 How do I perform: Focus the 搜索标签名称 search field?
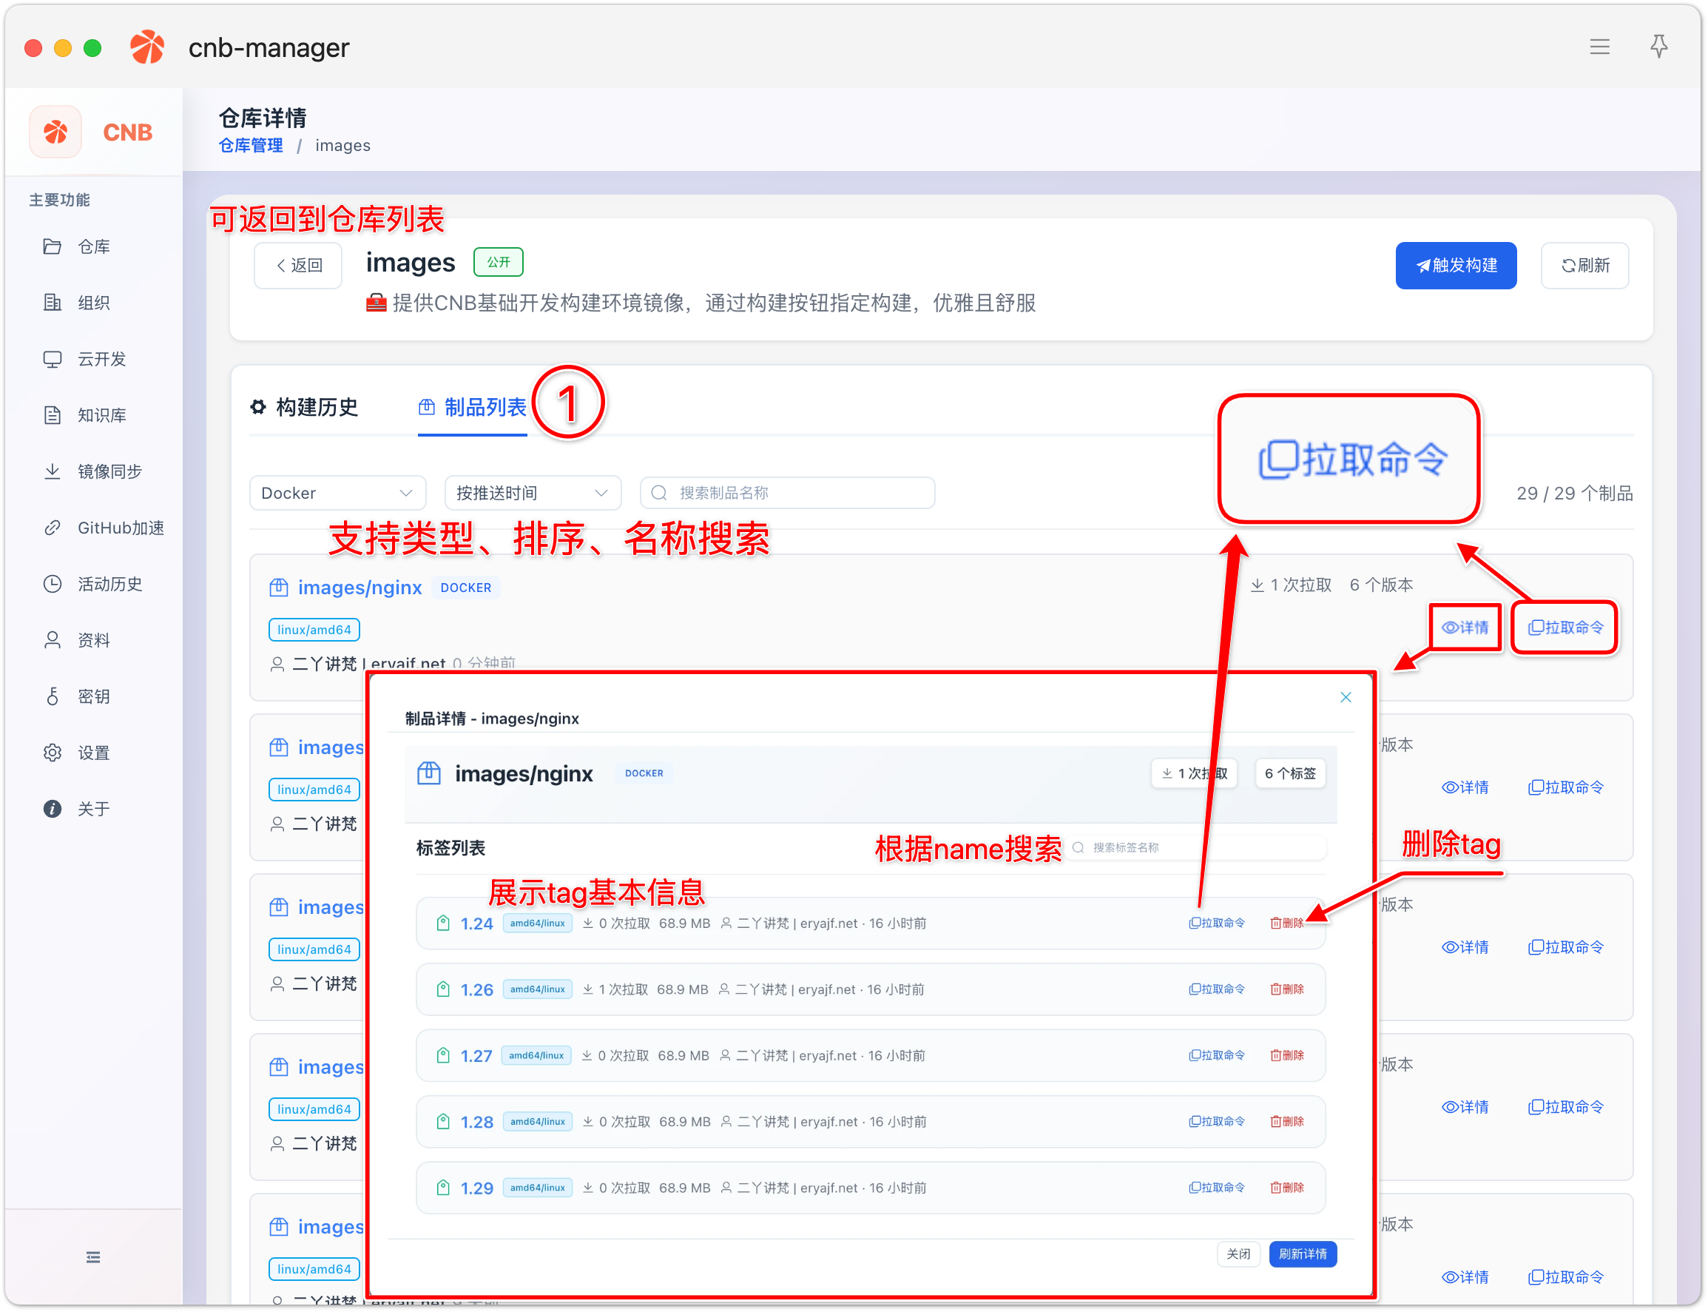point(1198,848)
